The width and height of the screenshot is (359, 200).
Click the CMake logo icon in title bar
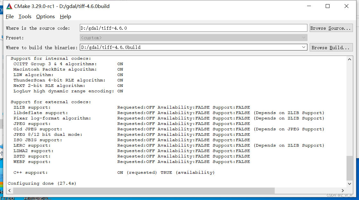[9, 6]
